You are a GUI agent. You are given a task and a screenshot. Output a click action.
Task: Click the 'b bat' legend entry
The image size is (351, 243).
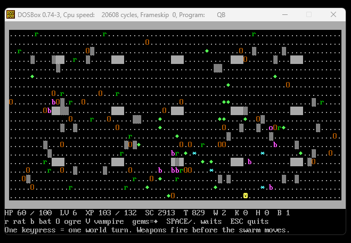41,222
